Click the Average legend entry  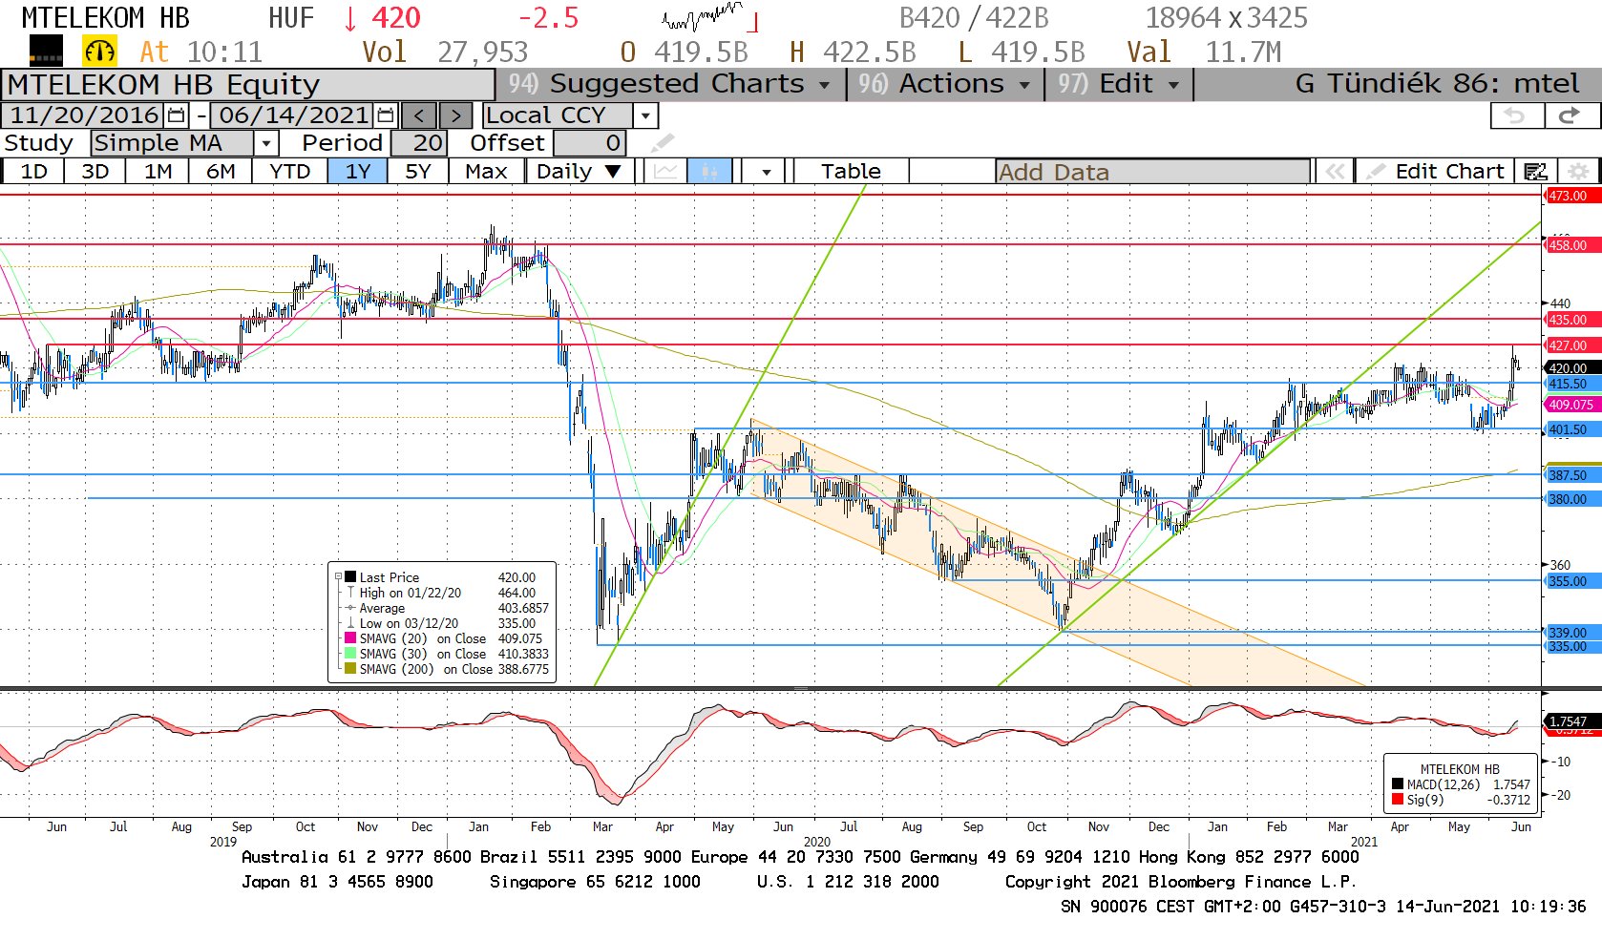coord(382,608)
